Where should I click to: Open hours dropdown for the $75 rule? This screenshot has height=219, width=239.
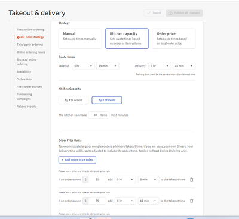(125, 201)
